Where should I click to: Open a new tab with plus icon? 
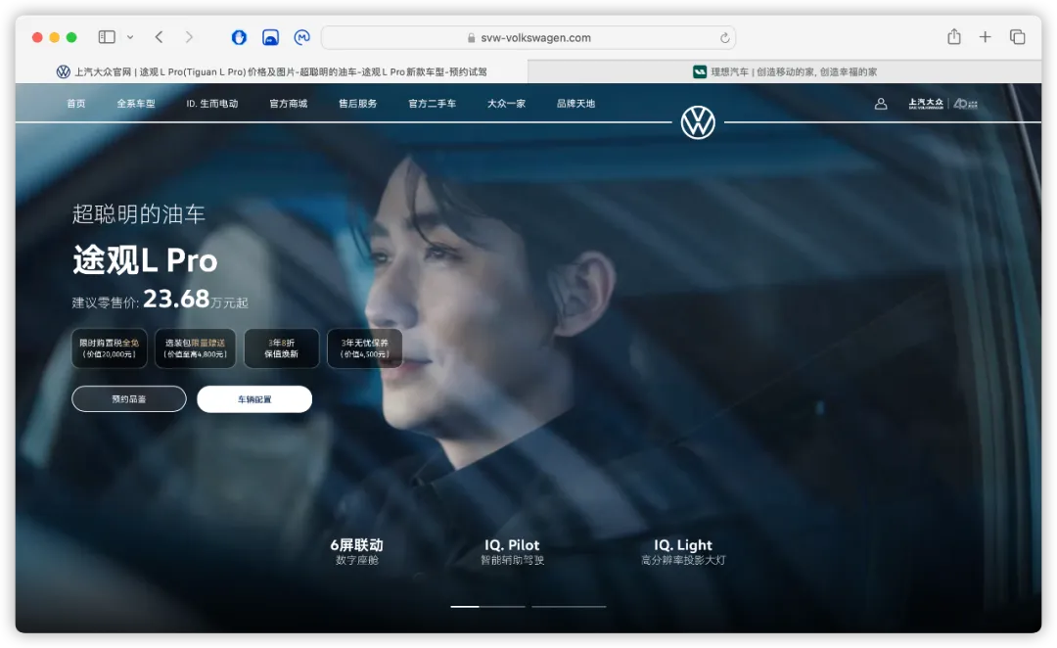point(985,37)
